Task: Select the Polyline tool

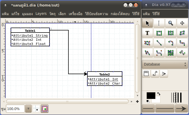Action: tap(148, 53)
